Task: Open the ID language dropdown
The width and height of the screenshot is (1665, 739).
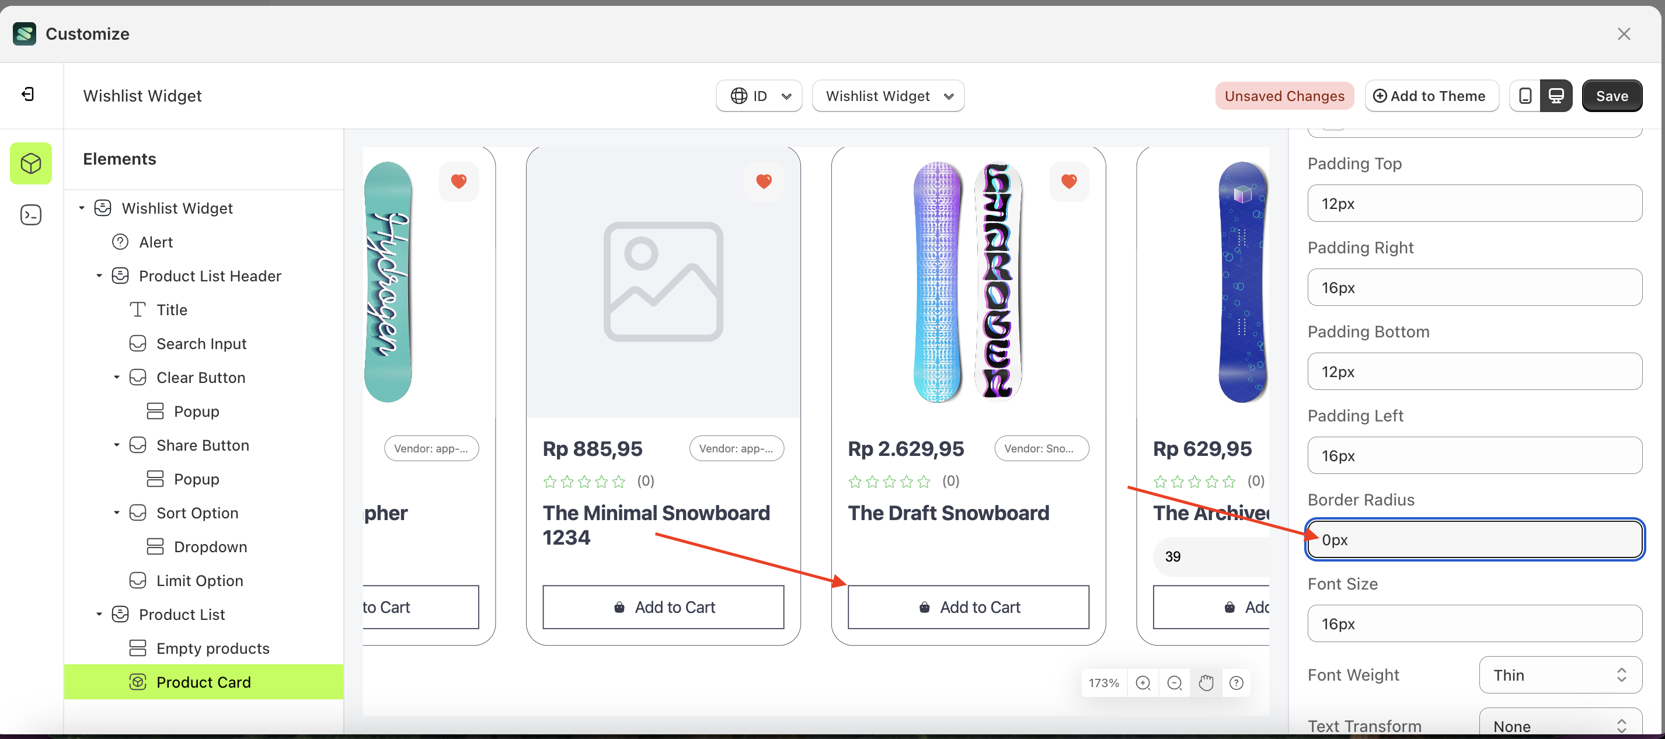Action: (758, 95)
